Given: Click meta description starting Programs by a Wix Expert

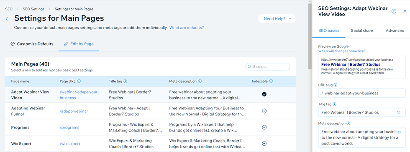Looking at the screenshot, I should [x=203, y=127].
